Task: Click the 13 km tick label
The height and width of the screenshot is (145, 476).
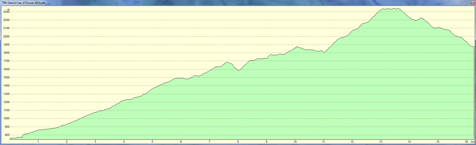Action: (x=381, y=142)
